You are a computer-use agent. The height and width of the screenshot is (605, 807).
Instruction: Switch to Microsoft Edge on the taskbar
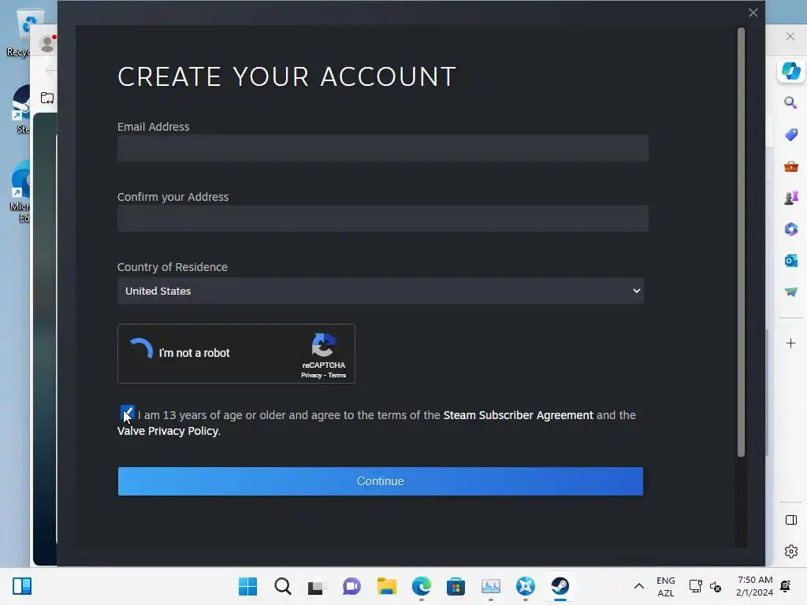click(x=421, y=586)
